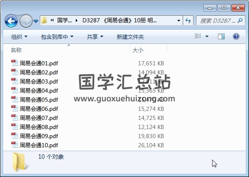The image size is (249, 177).
Task: Click the search magnifier icon
Action: coord(240,20)
